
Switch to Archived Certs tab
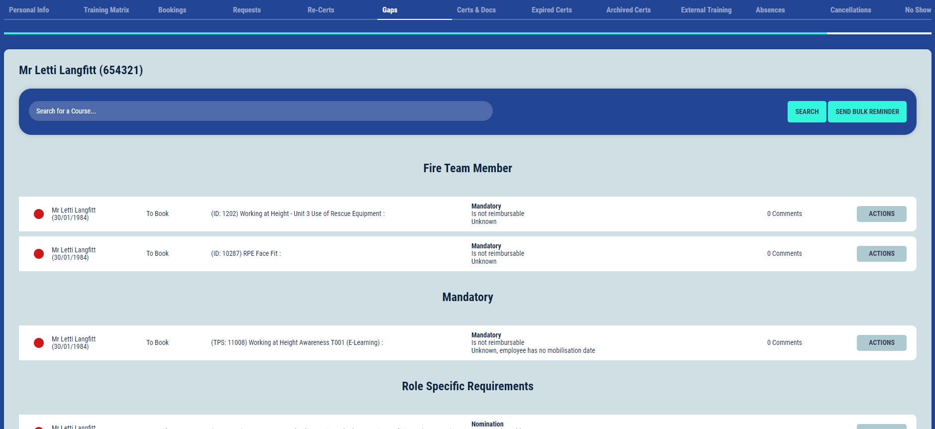pyautogui.click(x=628, y=10)
